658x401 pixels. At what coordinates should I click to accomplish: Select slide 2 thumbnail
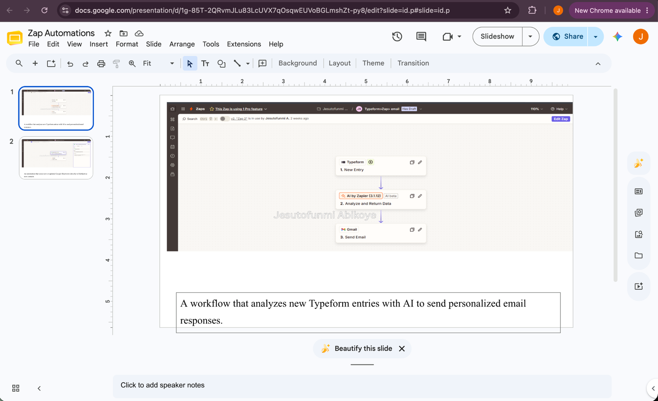[x=56, y=158]
